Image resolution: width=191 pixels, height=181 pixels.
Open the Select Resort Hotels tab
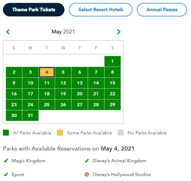click(x=100, y=10)
